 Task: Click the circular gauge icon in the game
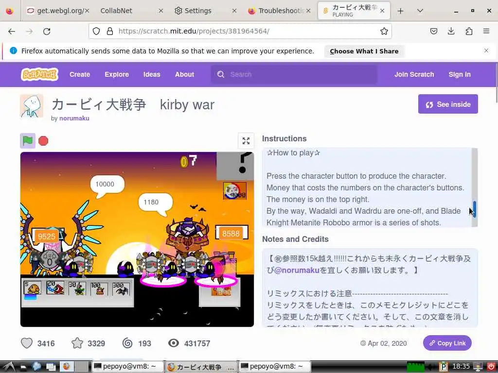coord(235,190)
